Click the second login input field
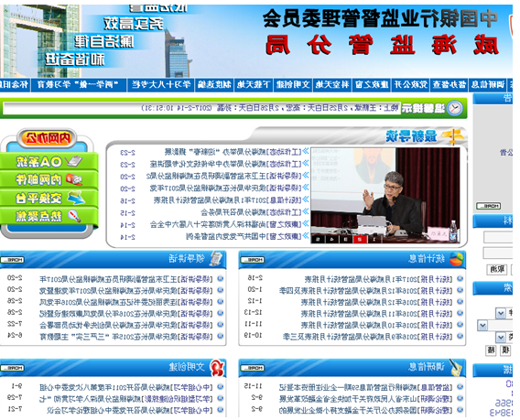520x420 pixels. point(498,253)
